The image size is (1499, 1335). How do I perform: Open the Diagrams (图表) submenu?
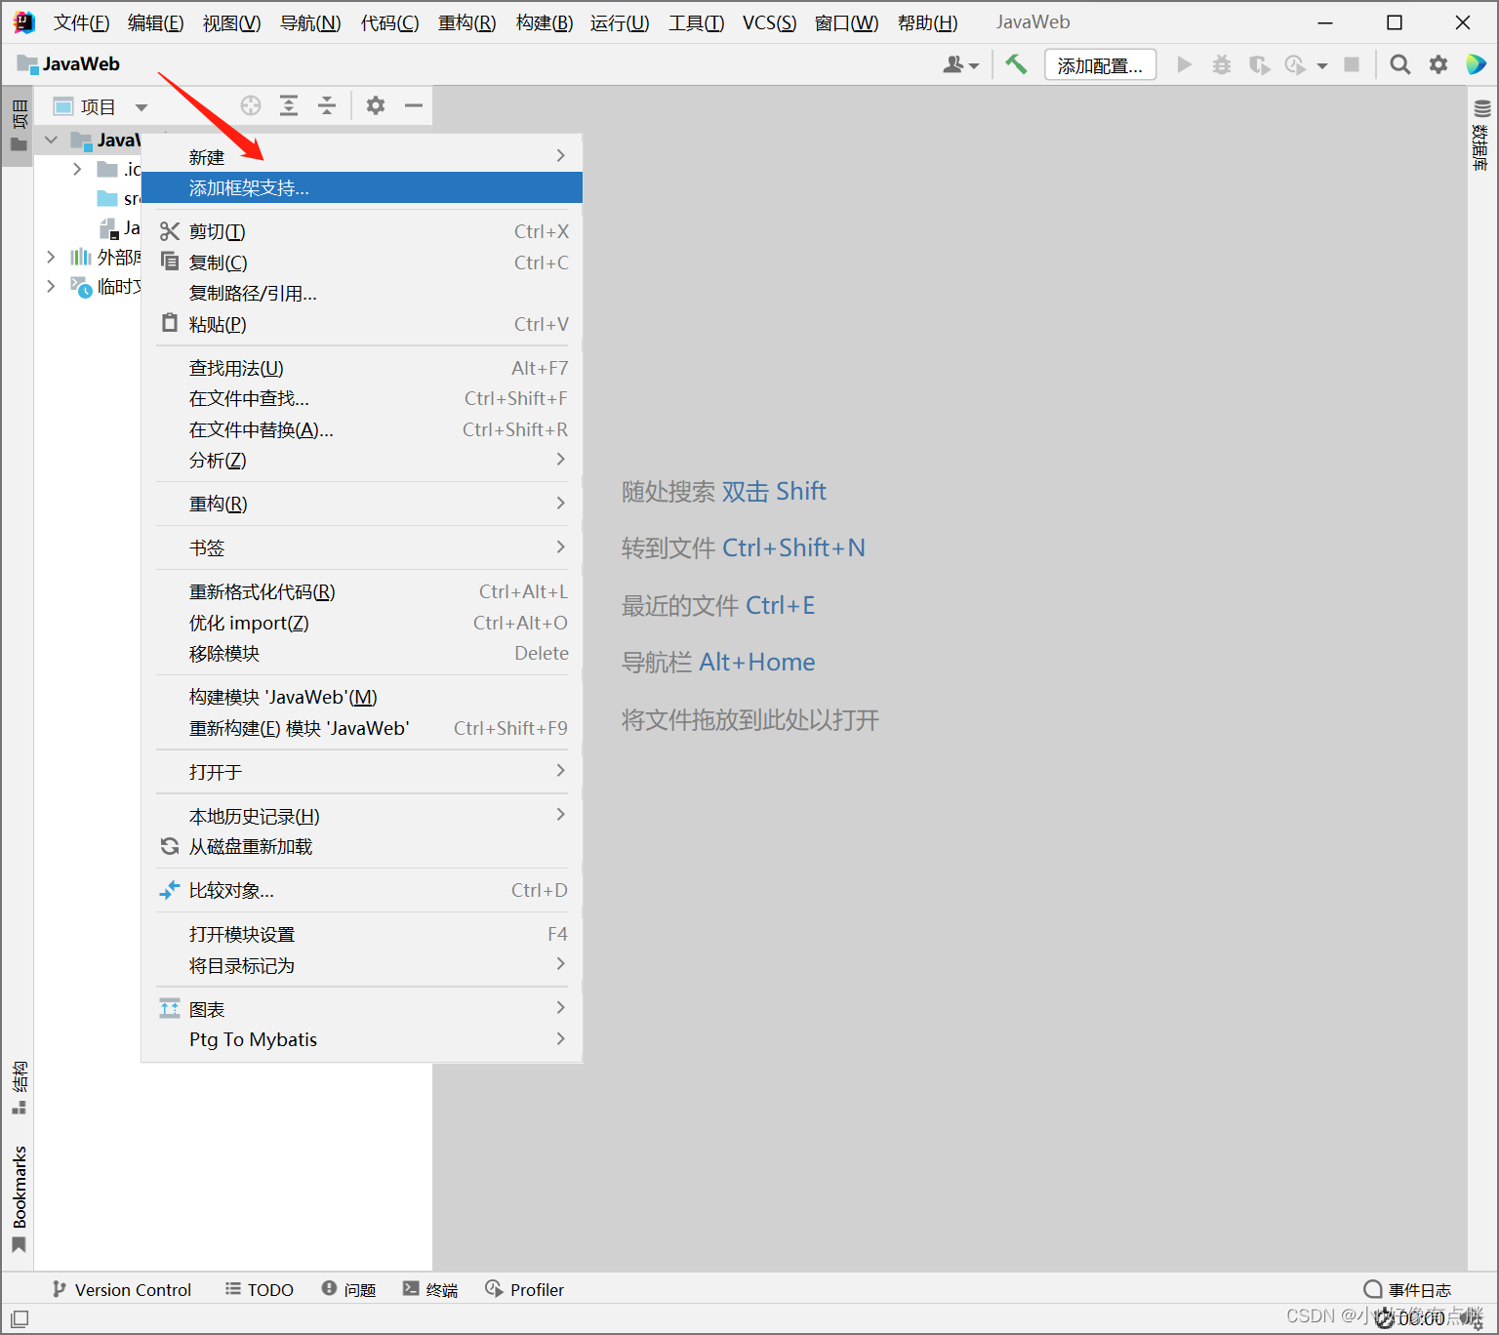tap(362, 1009)
